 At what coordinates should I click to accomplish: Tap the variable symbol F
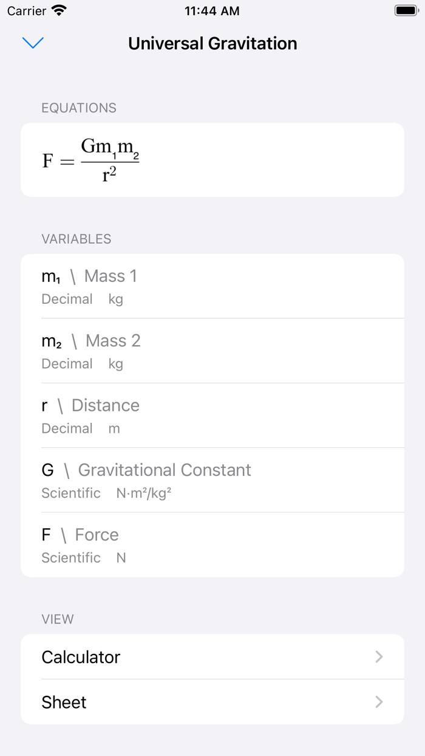46,534
